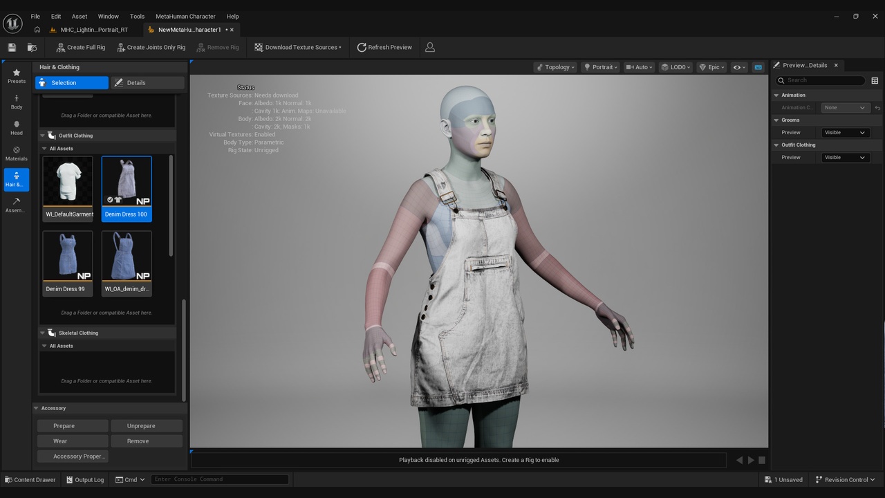Collapse Outfit Clothing folder in asset list

(42, 136)
